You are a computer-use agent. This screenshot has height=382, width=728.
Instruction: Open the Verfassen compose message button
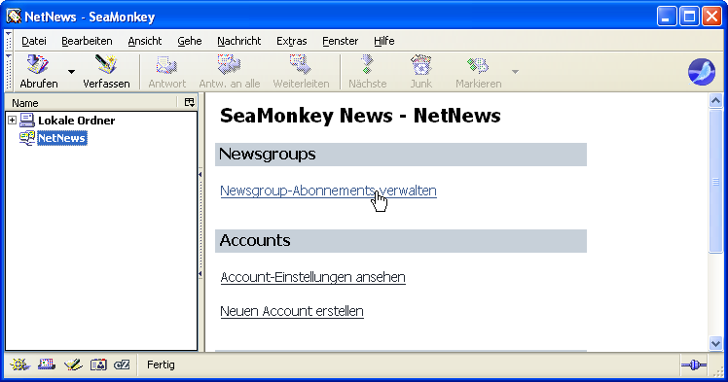pyautogui.click(x=106, y=71)
